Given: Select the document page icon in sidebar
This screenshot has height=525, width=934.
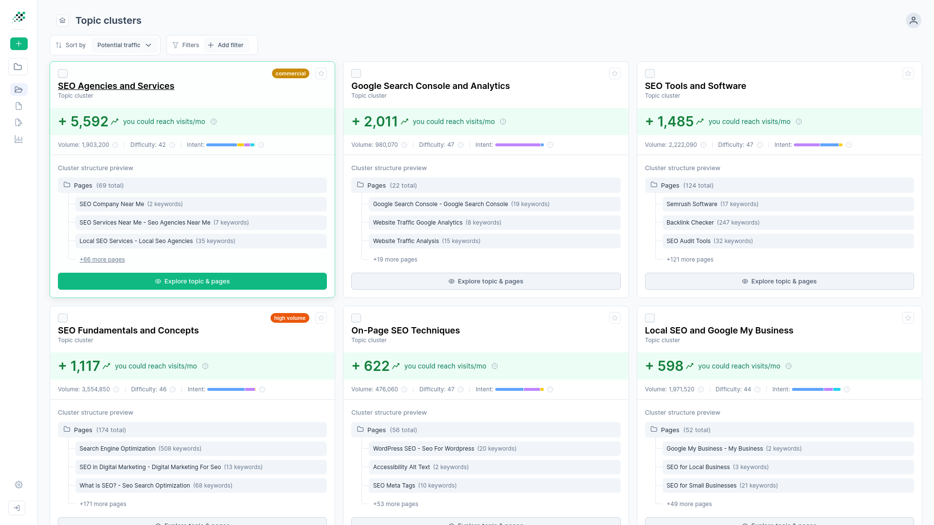Looking at the screenshot, I should point(18,106).
